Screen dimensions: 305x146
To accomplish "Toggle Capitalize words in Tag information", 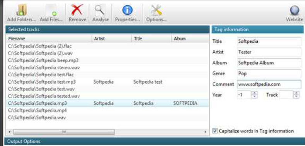I will (x=215, y=131).
